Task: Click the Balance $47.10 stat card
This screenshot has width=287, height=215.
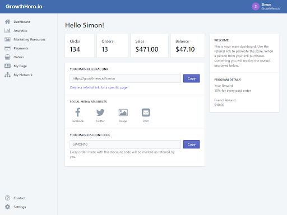Action: 188,46
